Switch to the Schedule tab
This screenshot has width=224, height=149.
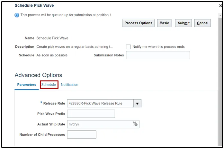(x=49, y=85)
